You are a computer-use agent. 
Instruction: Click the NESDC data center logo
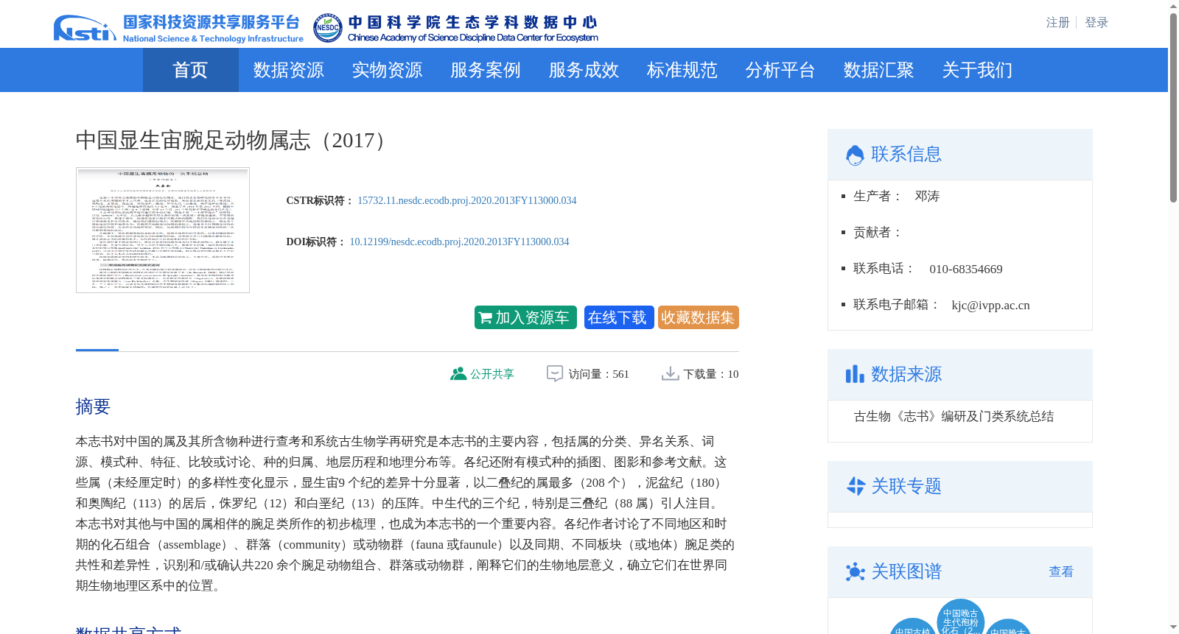(x=455, y=28)
